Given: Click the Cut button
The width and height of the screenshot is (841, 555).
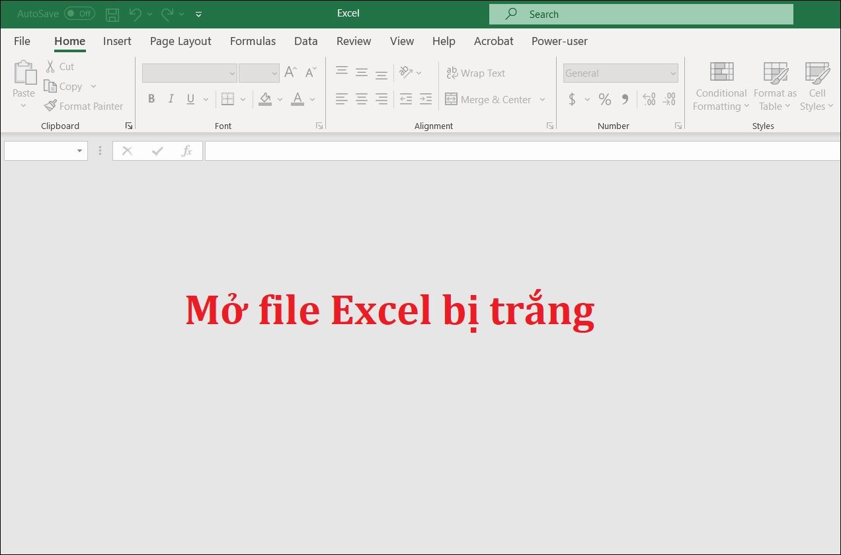Looking at the screenshot, I should tap(60, 66).
